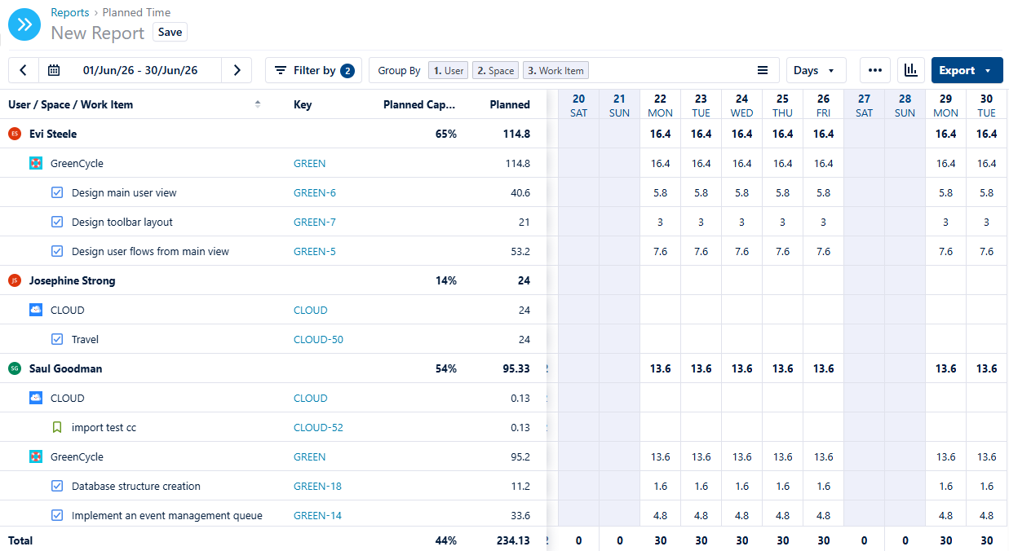Open Export dropdown menu

[x=967, y=70]
